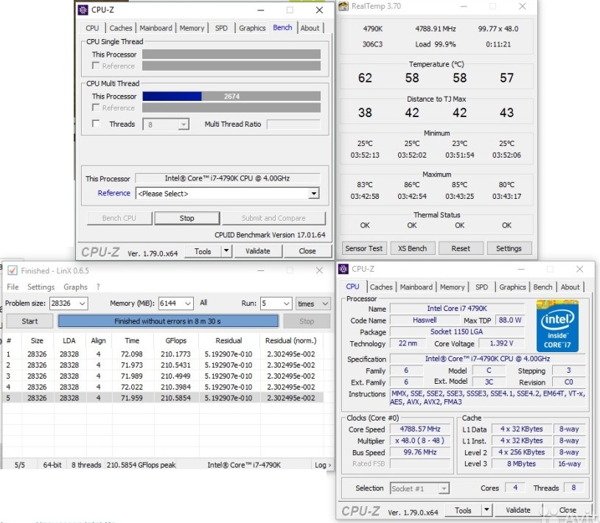Click LinX 'Finished without errors' progress bar
Screen dimensions: 600x523
[x=168, y=321]
